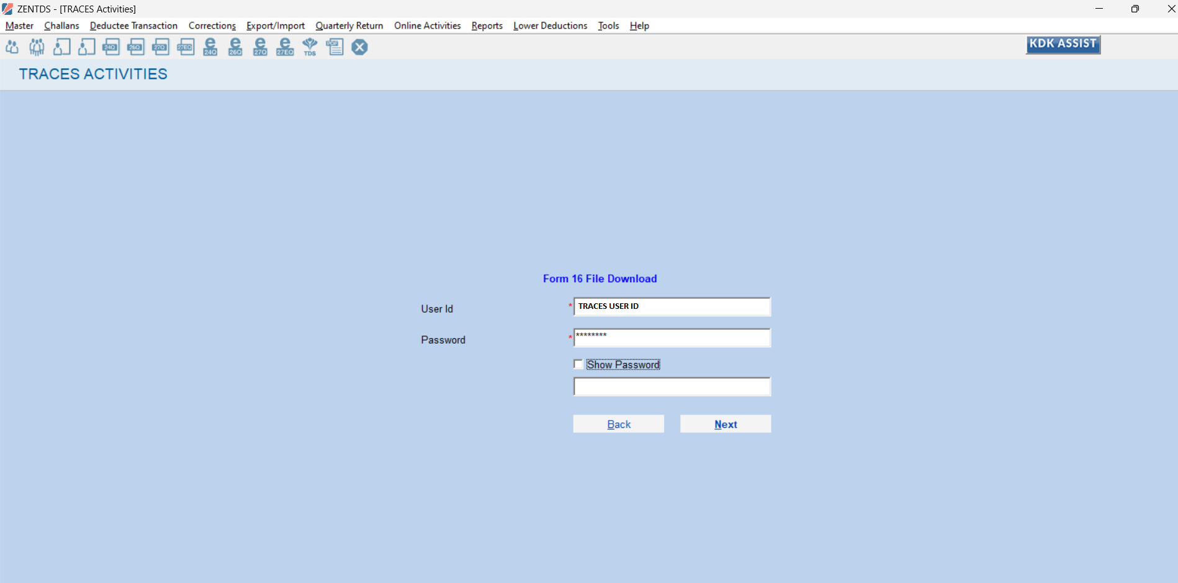This screenshot has width=1178, height=583.
Task: Click the Form 16 File Download heading
Action: coord(600,278)
